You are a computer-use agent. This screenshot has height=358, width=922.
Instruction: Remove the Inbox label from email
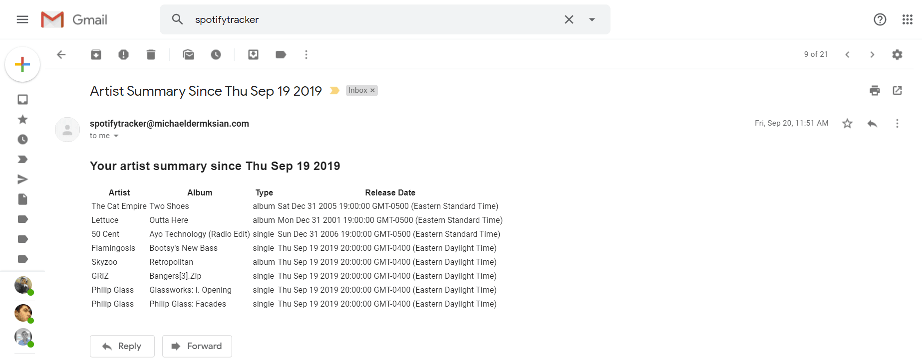point(372,91)
